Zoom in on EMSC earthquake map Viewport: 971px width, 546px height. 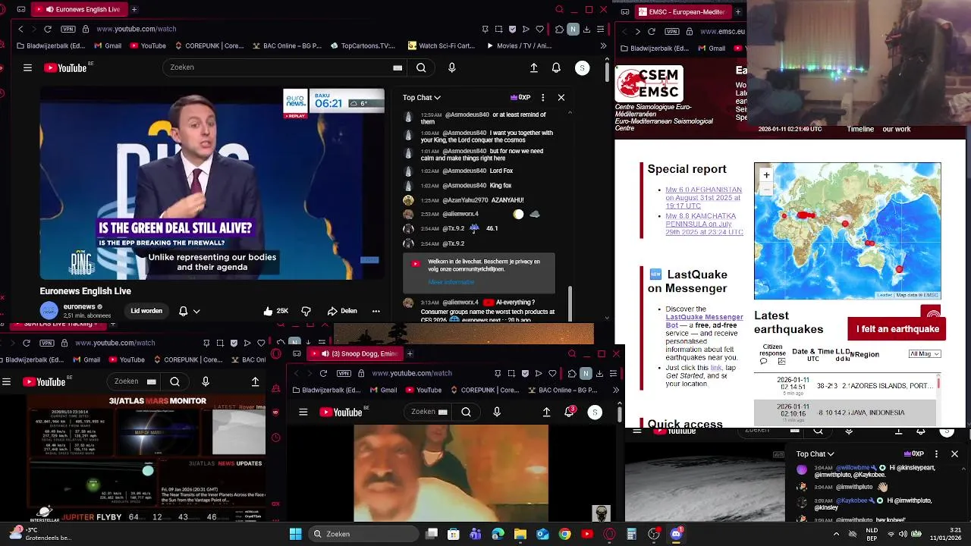pos(766,175)
